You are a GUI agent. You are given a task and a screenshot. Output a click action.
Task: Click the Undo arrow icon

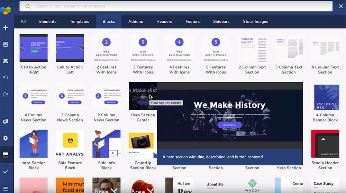[x=6, y=78]
